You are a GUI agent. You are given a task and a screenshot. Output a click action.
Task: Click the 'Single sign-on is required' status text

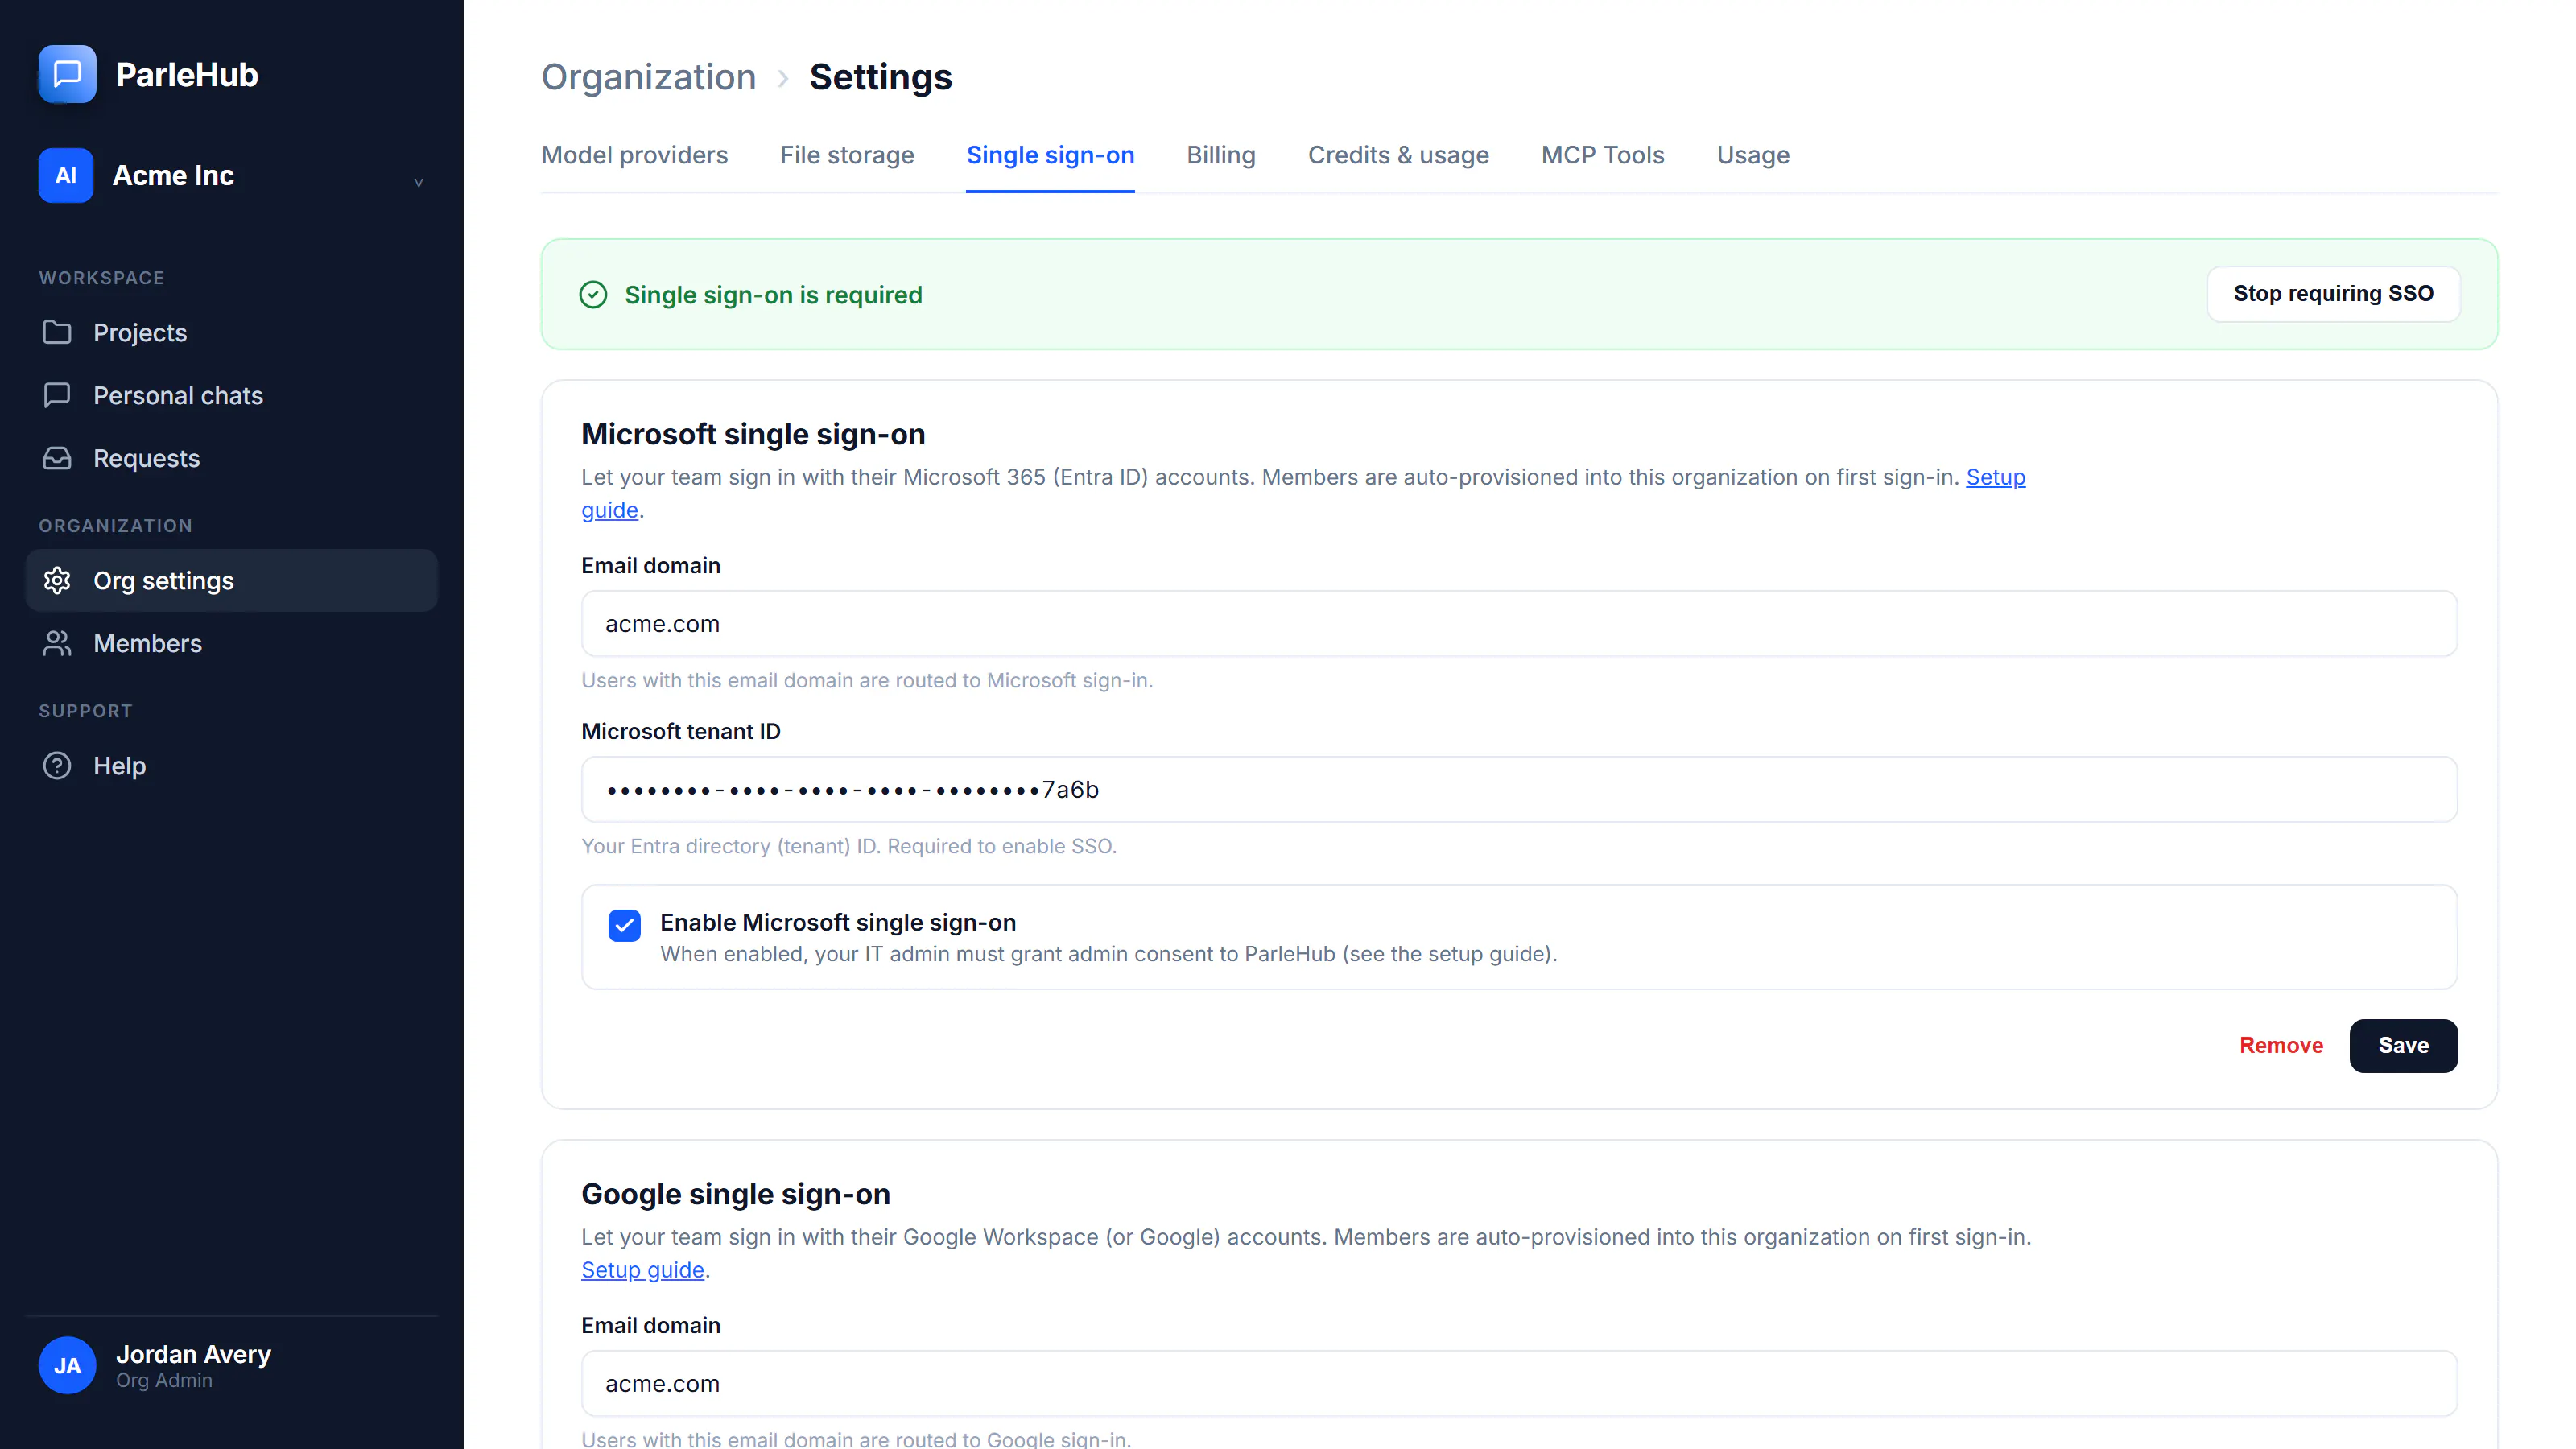pos(773,295)
